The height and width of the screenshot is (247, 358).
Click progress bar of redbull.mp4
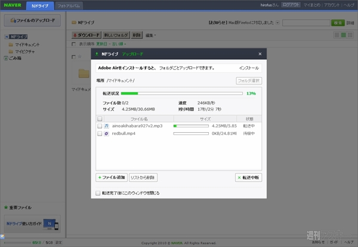[x=191, y=133]
